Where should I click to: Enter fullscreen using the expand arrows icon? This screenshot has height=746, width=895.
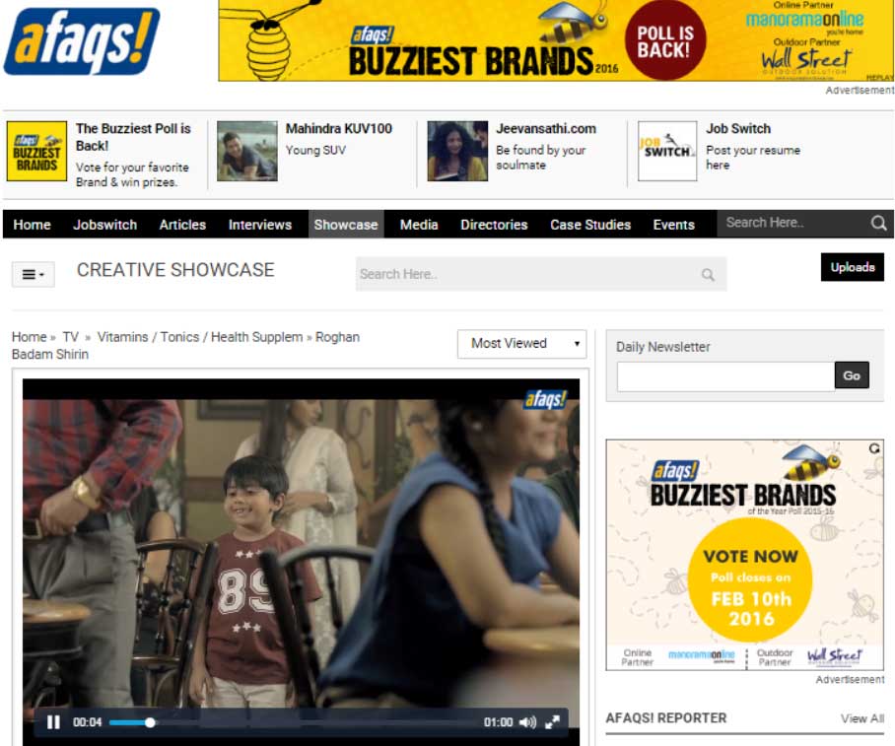(552, 722)
